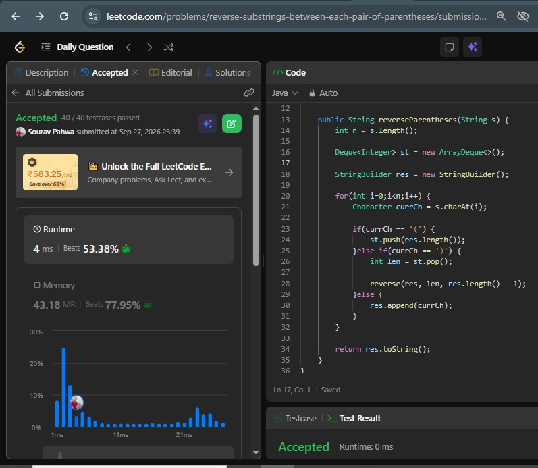Click the Saved status indicator
The image size is (538, 468).
pos(331,390)
